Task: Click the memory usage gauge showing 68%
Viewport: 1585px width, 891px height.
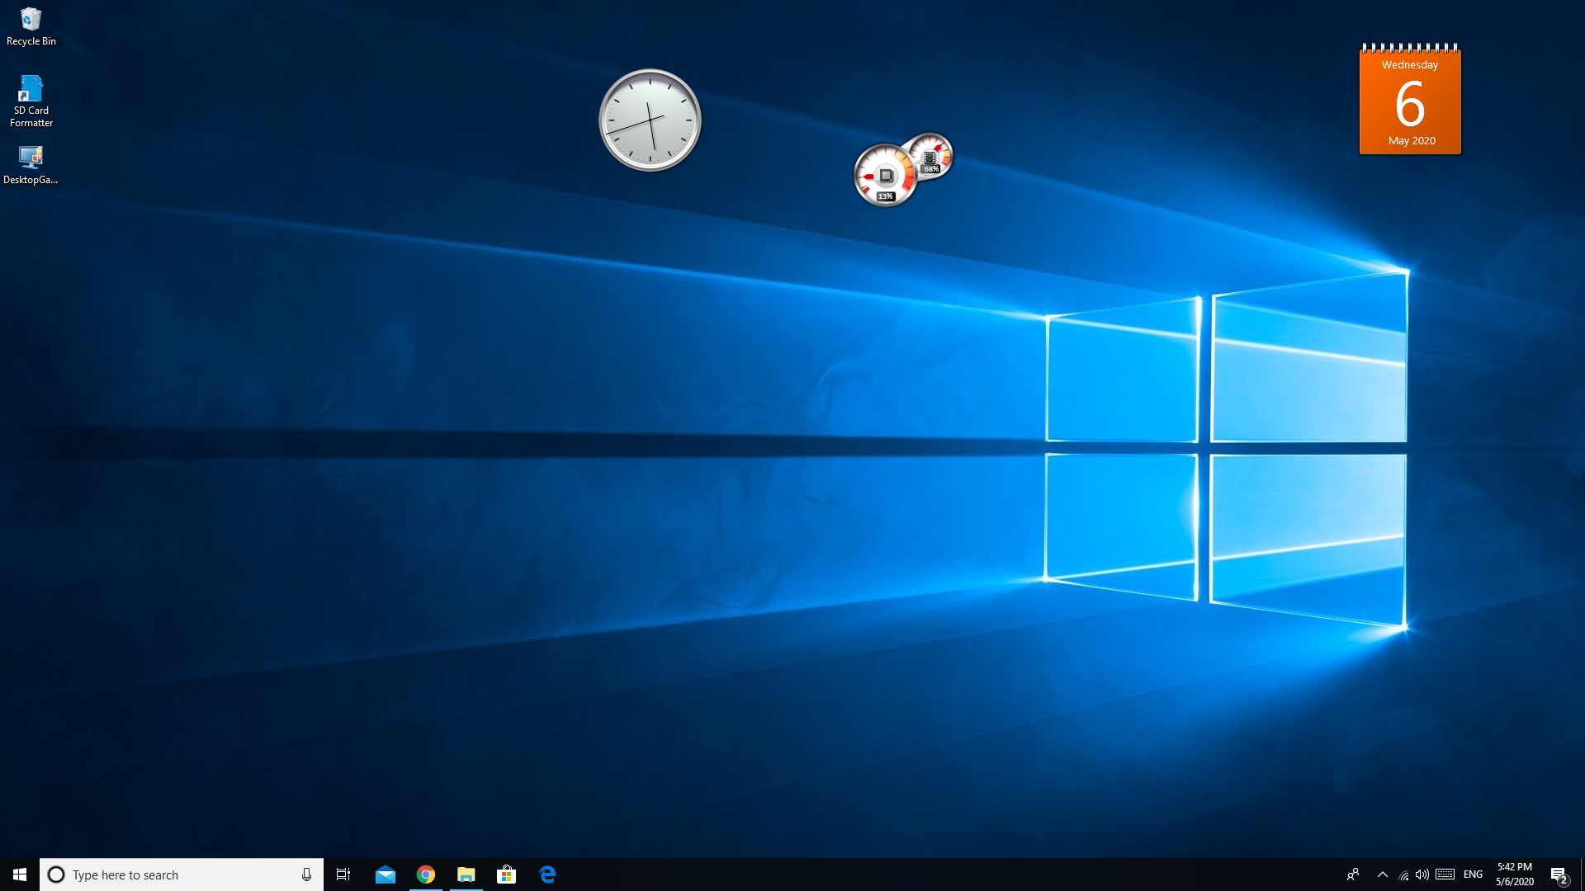Action: pyautogui.click(x=930, y=155)
